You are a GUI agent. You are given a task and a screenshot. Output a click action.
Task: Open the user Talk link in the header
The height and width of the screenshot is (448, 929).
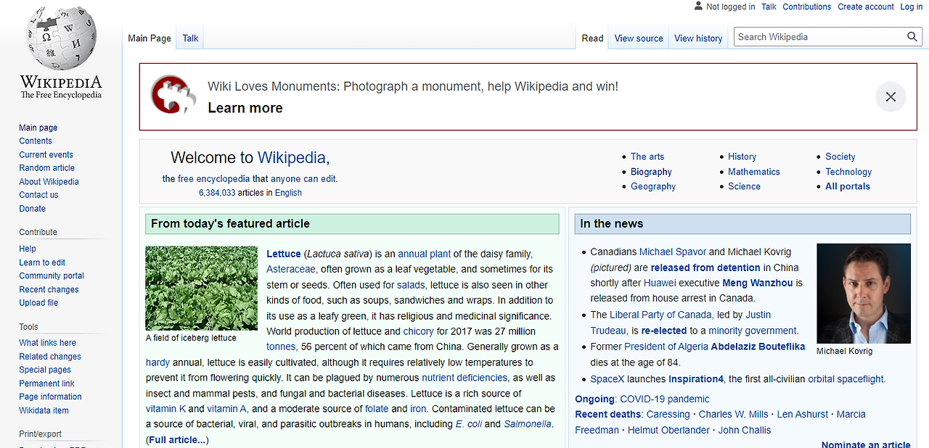point(769,7)
